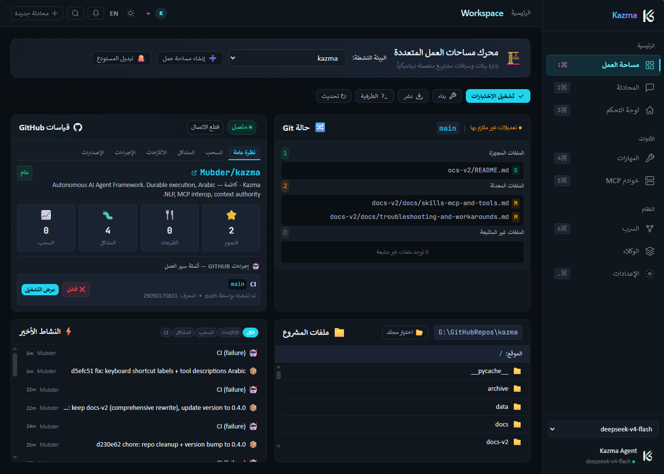
Task: Click the Kazma logo icon in sidebar header
Action: pos(648,16)
